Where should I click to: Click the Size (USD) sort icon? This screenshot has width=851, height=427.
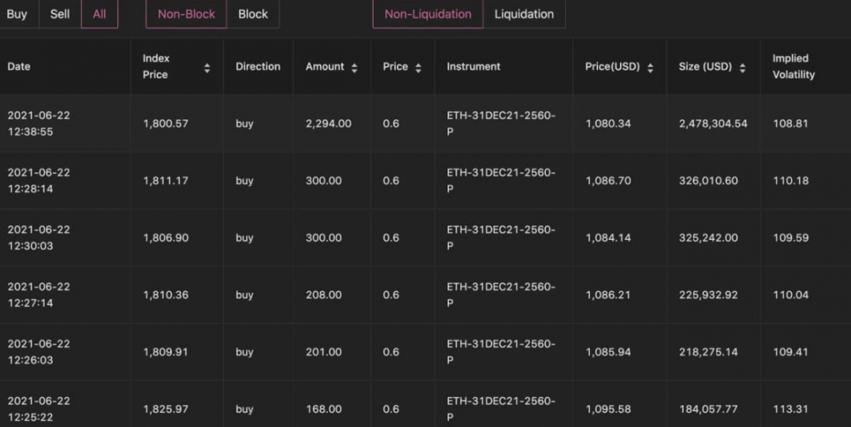(x=742, y=68)
